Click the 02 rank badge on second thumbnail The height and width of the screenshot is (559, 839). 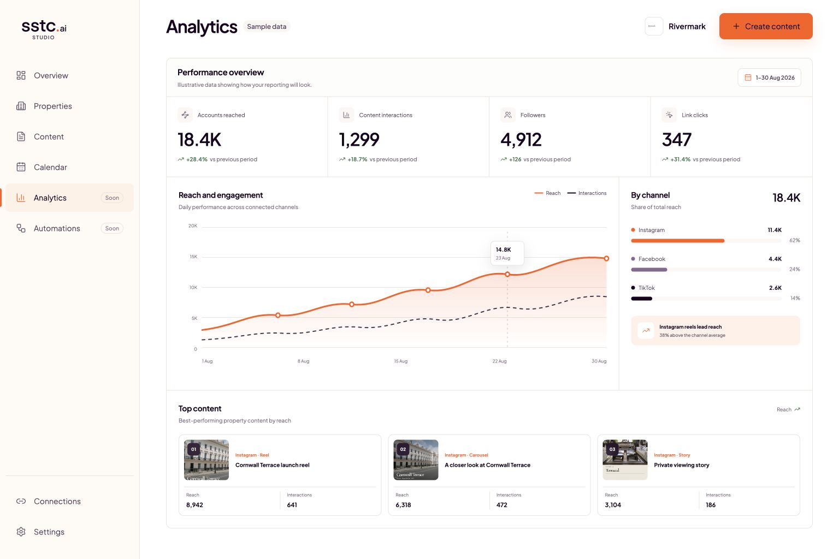pyautogui.click(x=403, y=449)
